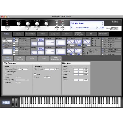Toggle the ARP LATCH button
This screenshot has width=123, height=123.
point(37,29)
